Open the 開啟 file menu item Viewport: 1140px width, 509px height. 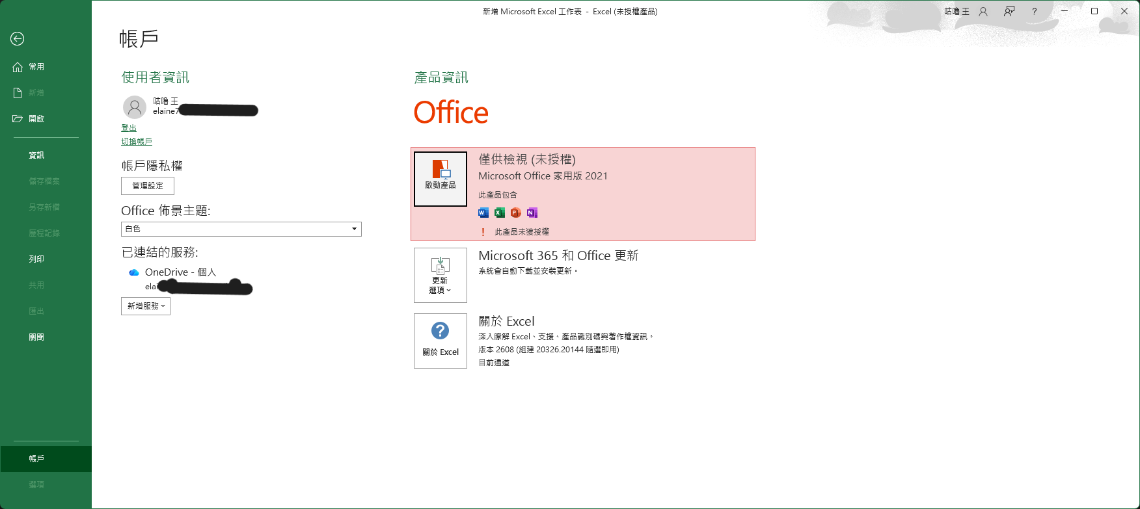46,119
